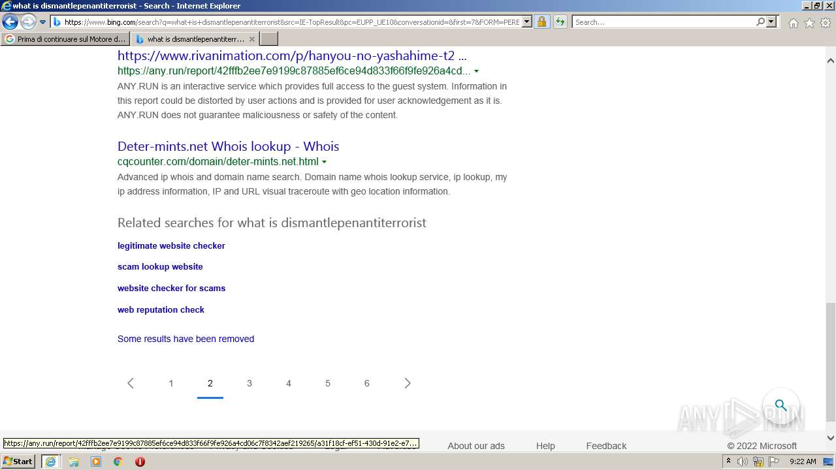Click the refresh page icon

point(560,22)
